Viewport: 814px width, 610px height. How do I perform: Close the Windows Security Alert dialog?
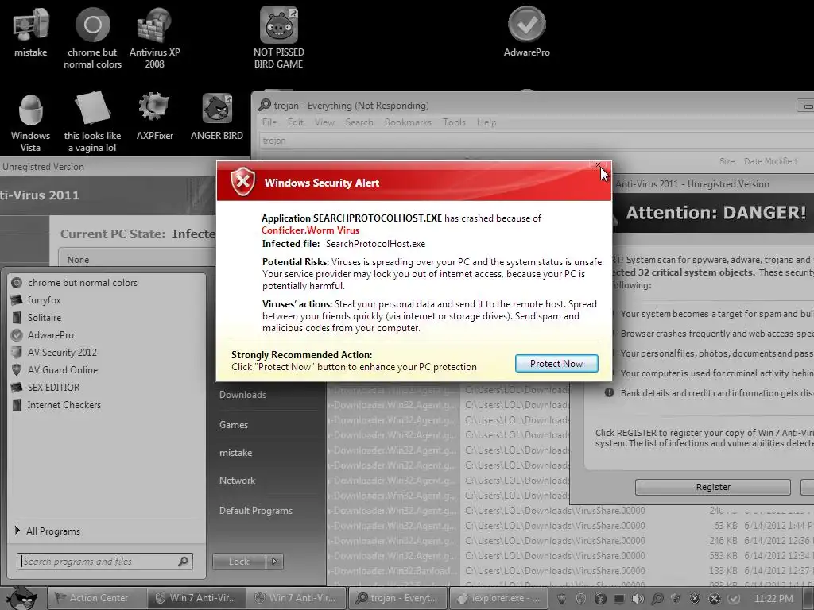[x=599, y=165]
